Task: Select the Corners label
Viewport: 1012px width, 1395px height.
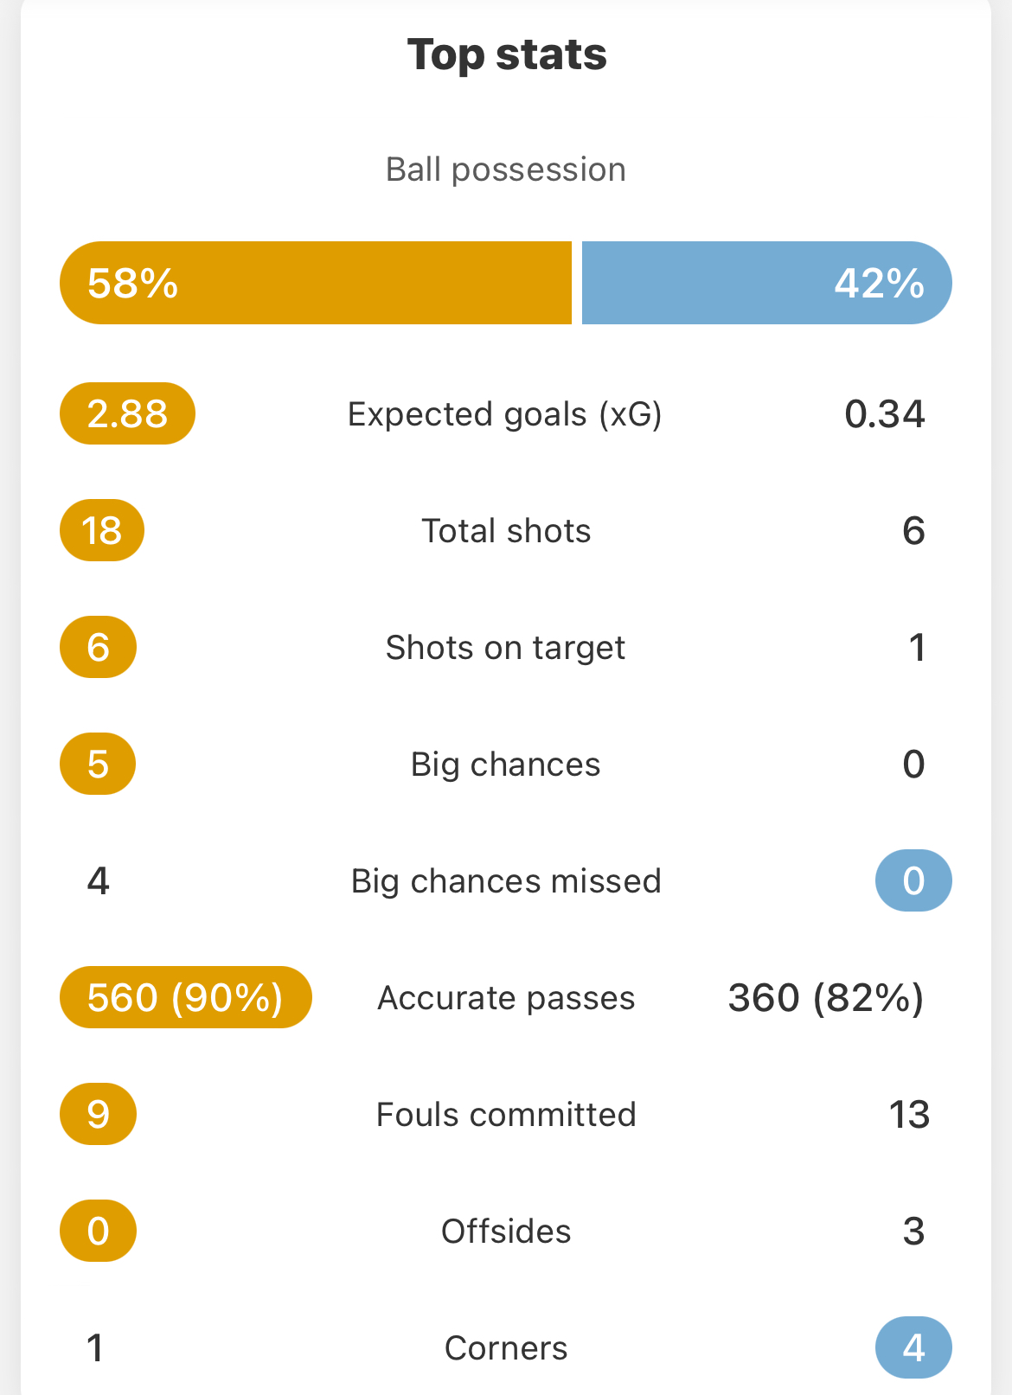Action: (x=506, y=1348)
